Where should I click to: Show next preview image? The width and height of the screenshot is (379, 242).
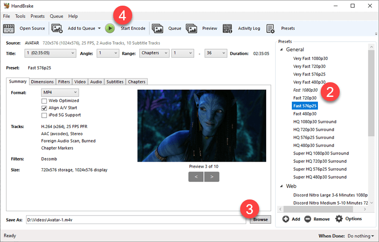click(212, 177)
